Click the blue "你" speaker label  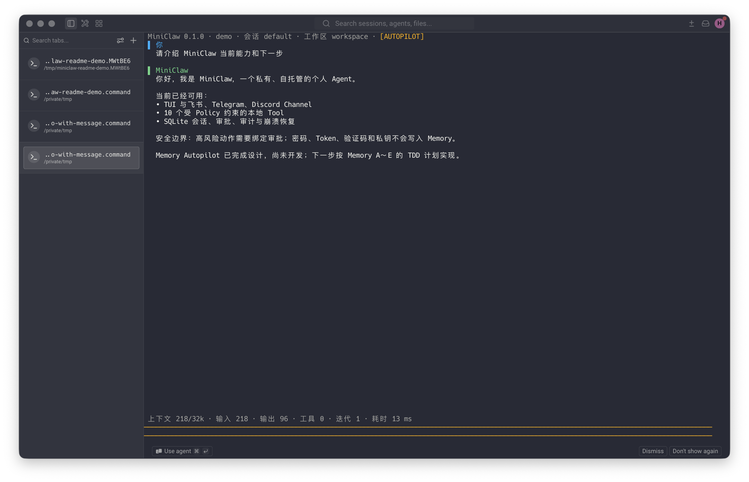coord(159,45)
